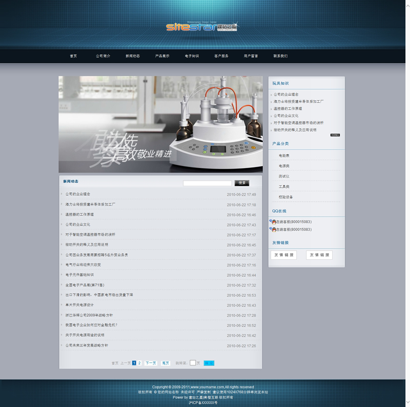Image resolution: width=410 pixels, height=407 pixels.
Task: Select the 电能表 product category
Action: (x=284, y=155)
